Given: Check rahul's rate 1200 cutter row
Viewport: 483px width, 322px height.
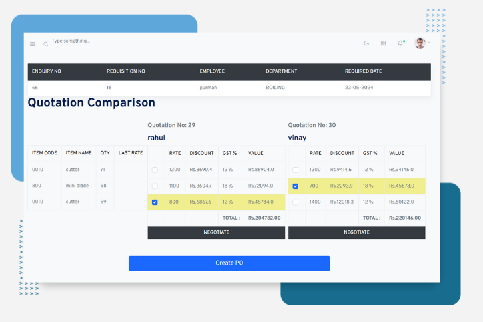Looking at the screenshot, I should click(155, 170).
